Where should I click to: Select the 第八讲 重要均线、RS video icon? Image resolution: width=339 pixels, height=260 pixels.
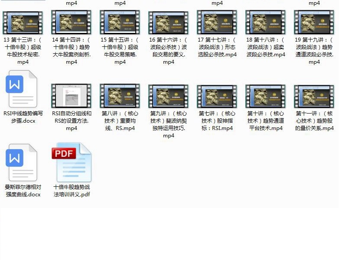(x=120, y=96)
